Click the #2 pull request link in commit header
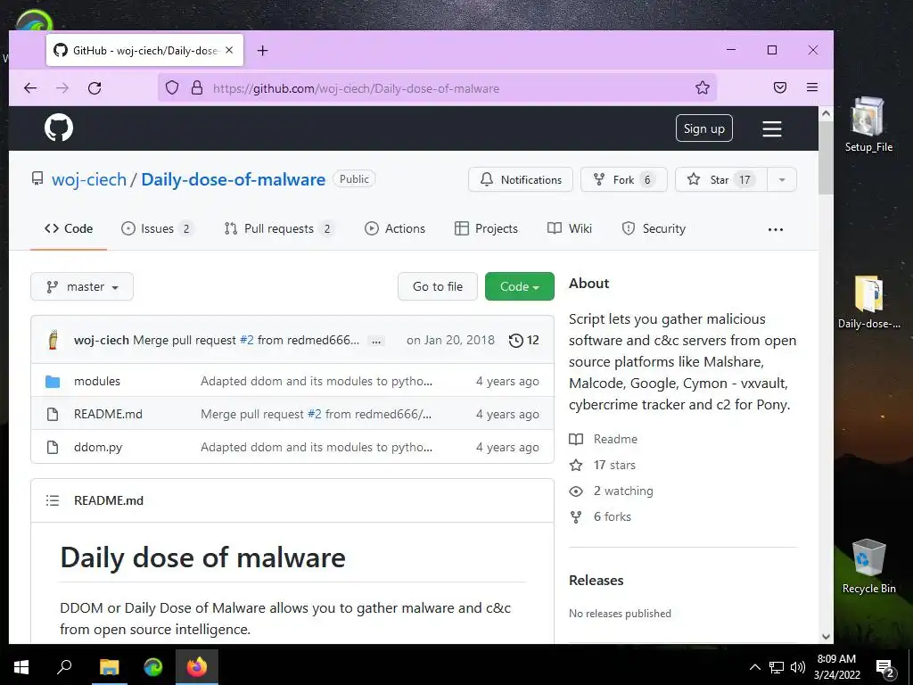 point(247,340)
